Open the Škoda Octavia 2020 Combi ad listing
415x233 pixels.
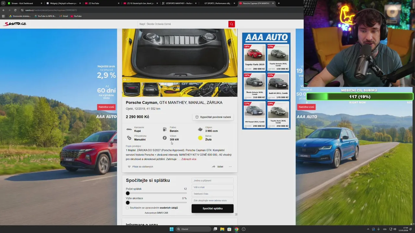pyautogui.click(x=255, y=86)
